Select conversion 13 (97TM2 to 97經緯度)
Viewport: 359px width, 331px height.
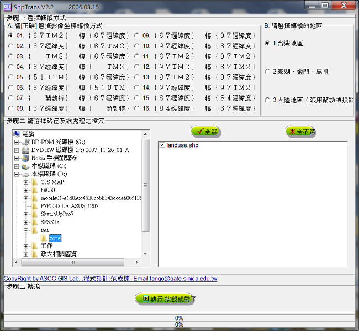click(x=136, y=77)
